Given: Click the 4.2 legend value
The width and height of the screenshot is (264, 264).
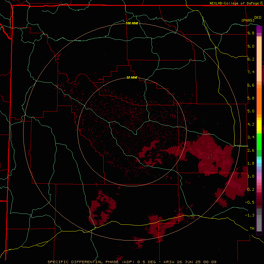Looking at the screenshot, I should (251, 124).
